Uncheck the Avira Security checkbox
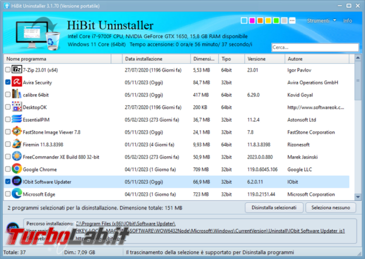 click(x=8, y=82)
